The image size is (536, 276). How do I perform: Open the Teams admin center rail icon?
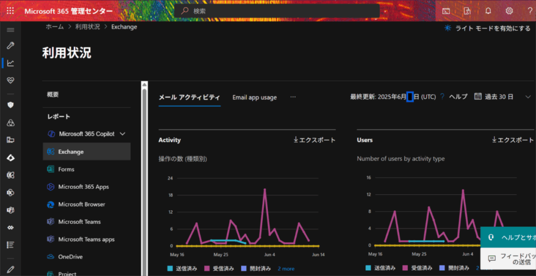[10, 210]
